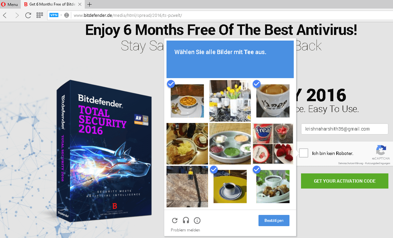Open a new tab with plus button
393x238 pixels.
pyautogui.click(x=89, y=4)
